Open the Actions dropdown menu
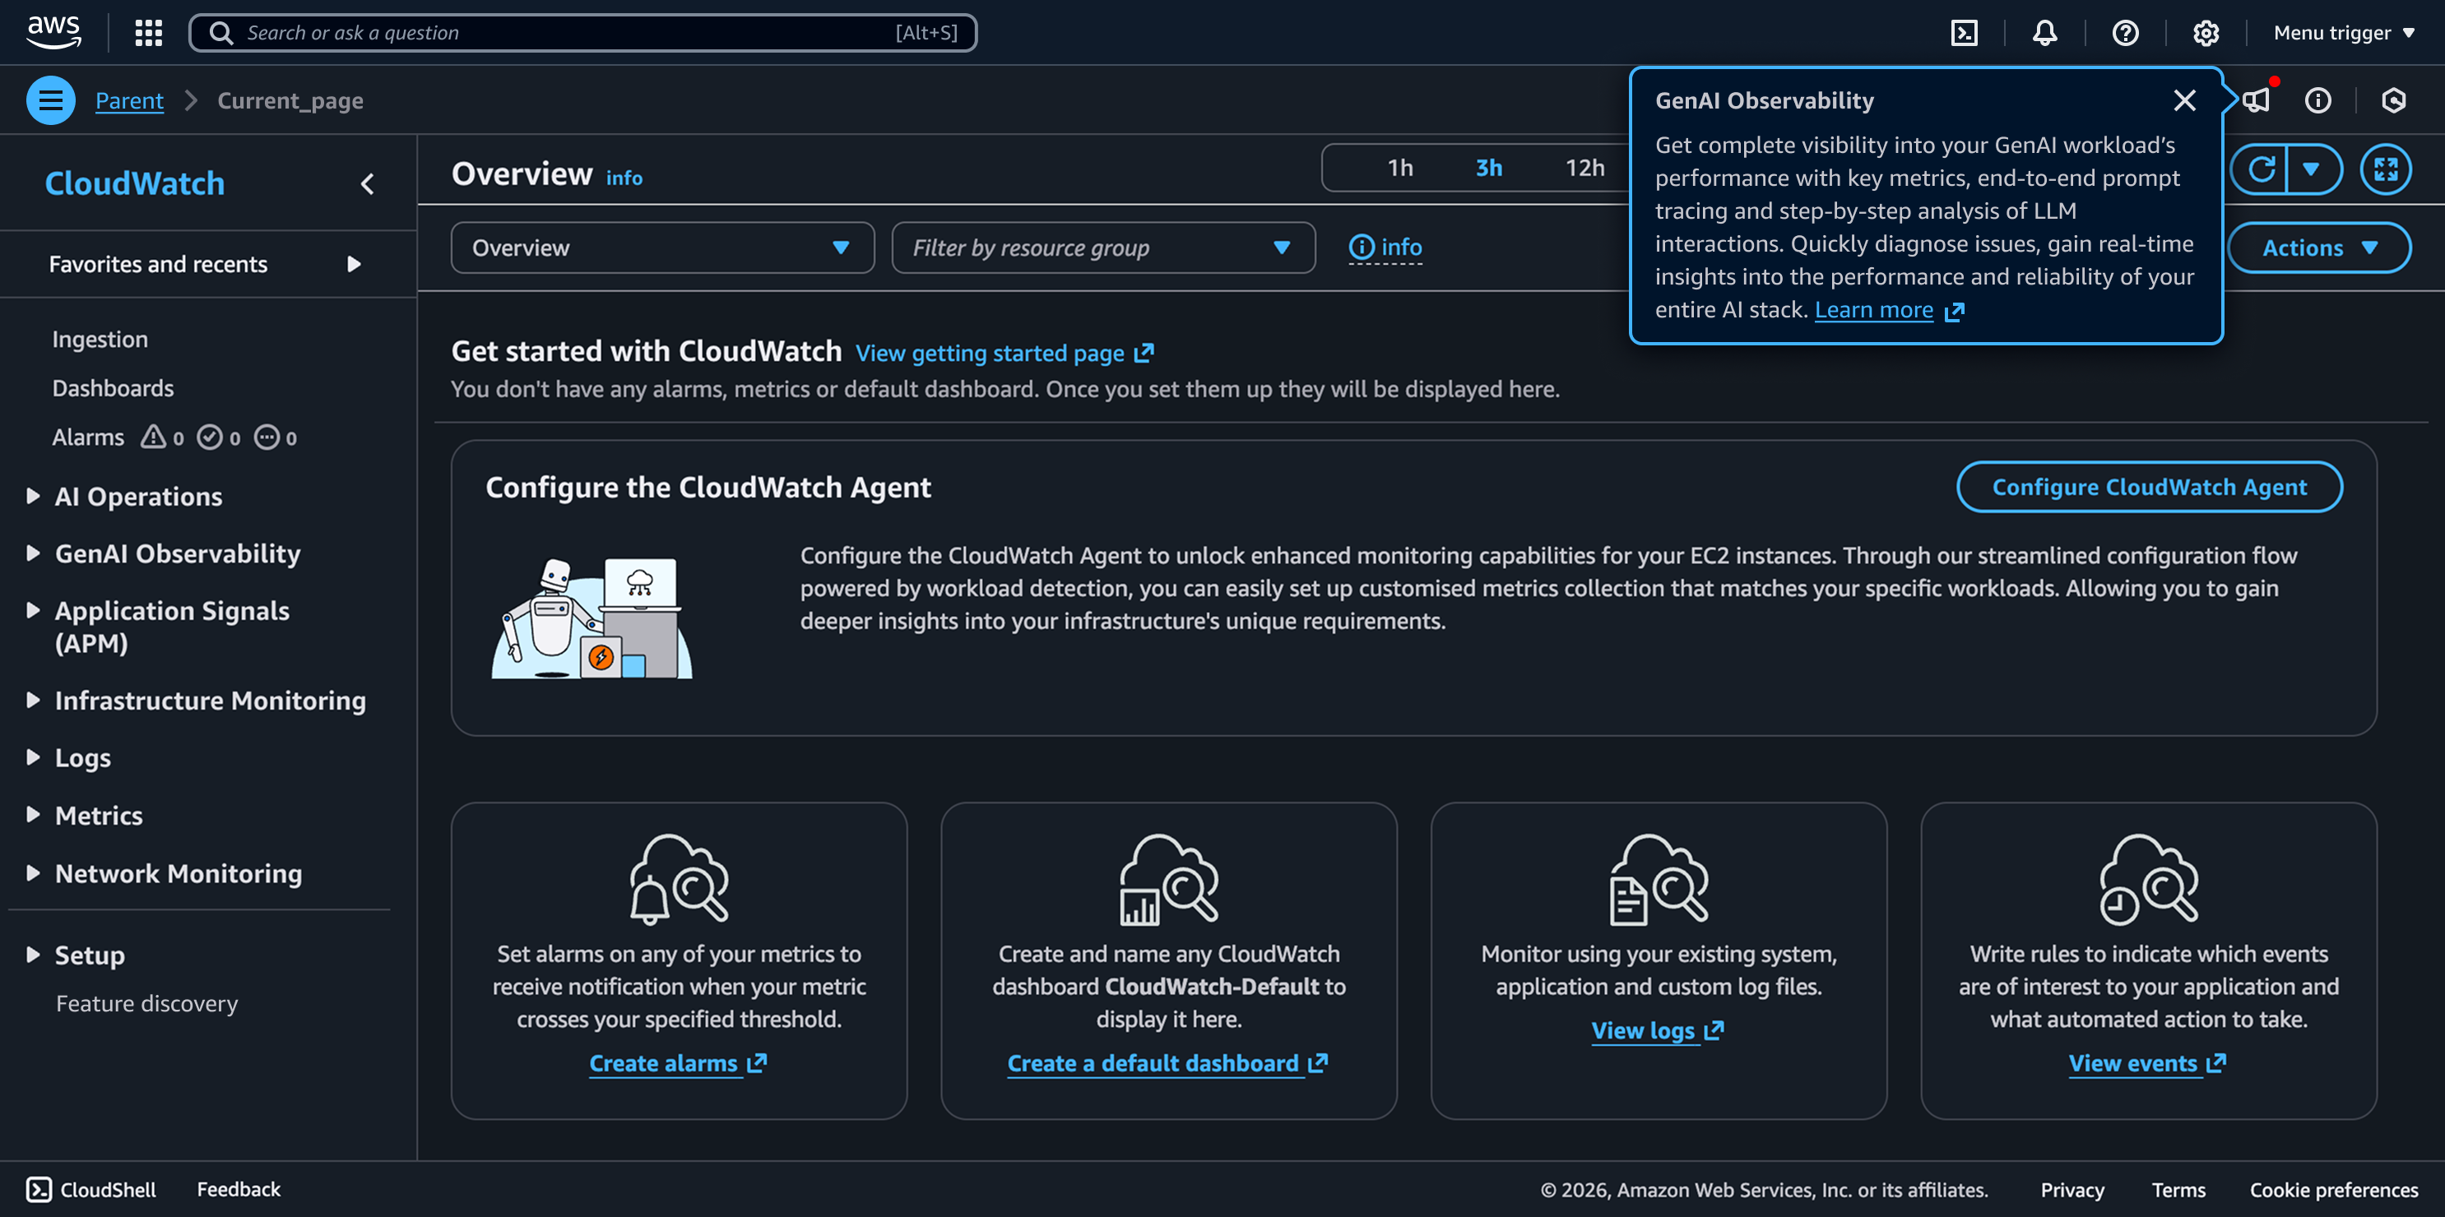Image resolution: width=2445 pixels, height=1217 pixels. 2317,248
